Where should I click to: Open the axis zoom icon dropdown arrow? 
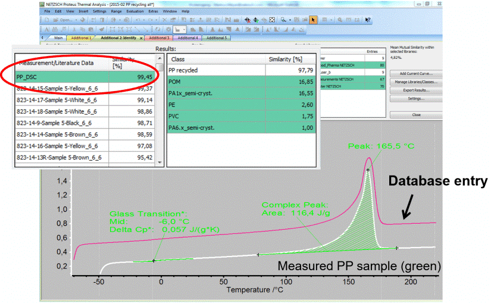[x=290, y=20]
